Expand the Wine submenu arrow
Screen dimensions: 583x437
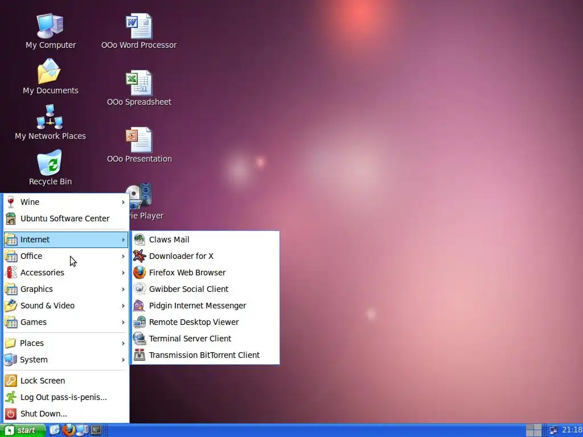click(x=123, y=202)
